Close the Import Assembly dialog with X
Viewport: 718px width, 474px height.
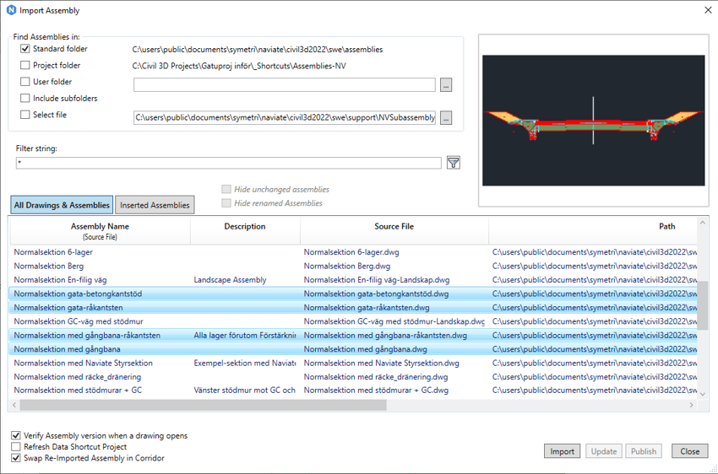pyautogui.click(x=708, y=10)
